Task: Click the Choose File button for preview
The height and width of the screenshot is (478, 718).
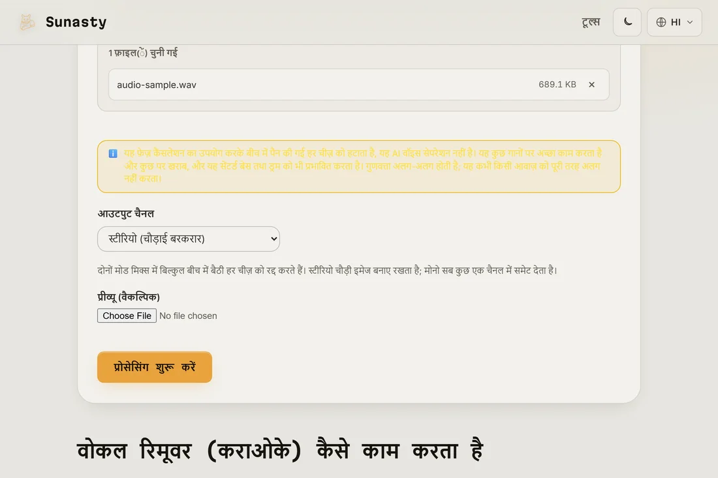Action: pyautogui.click(x=127, y=316)
